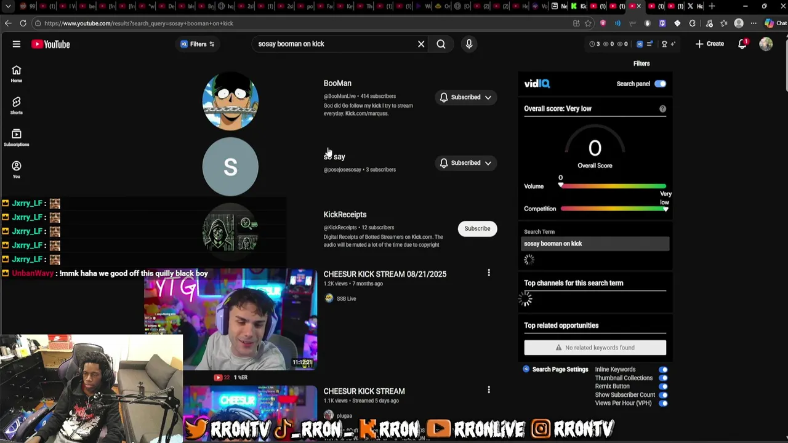Open SSB Live channel under first video
This screenshot has height=443, width=788.
click(x=346, y=298)
